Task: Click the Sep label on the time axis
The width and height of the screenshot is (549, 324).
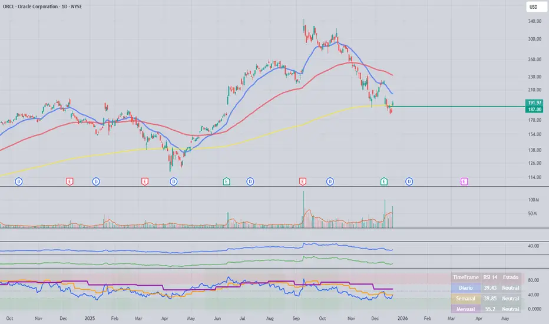Action: click(x=296, y=318)
